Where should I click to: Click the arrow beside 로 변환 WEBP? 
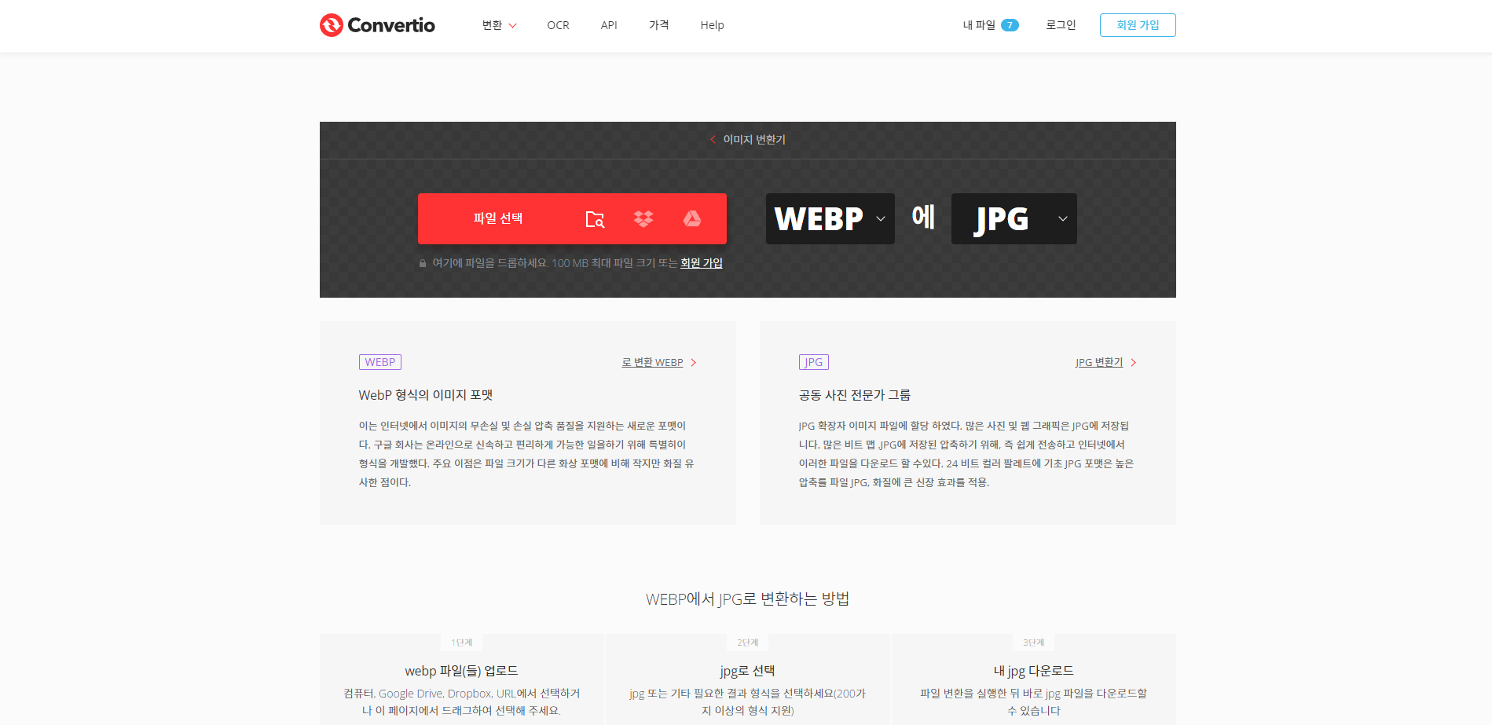point(694,362)
